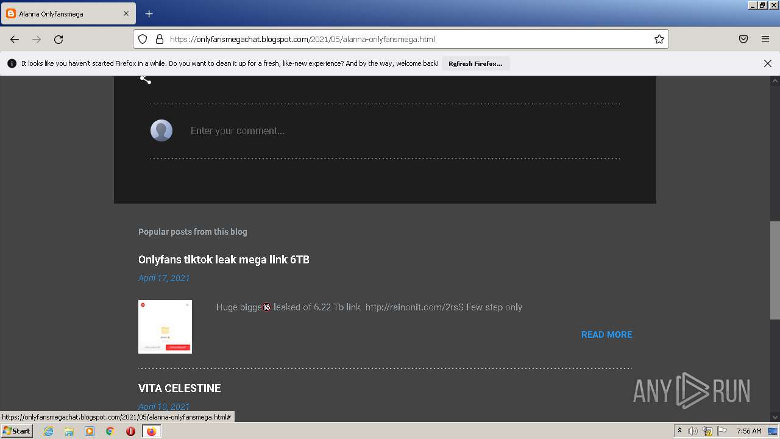Show hidden system tray icons
The width and height of the screenshot is (780, 439).
pyautogui.click(x=679, y=431)
